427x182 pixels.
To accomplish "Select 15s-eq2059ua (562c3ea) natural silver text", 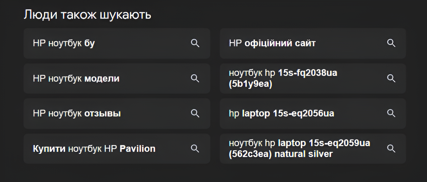I will pos(299,148).
